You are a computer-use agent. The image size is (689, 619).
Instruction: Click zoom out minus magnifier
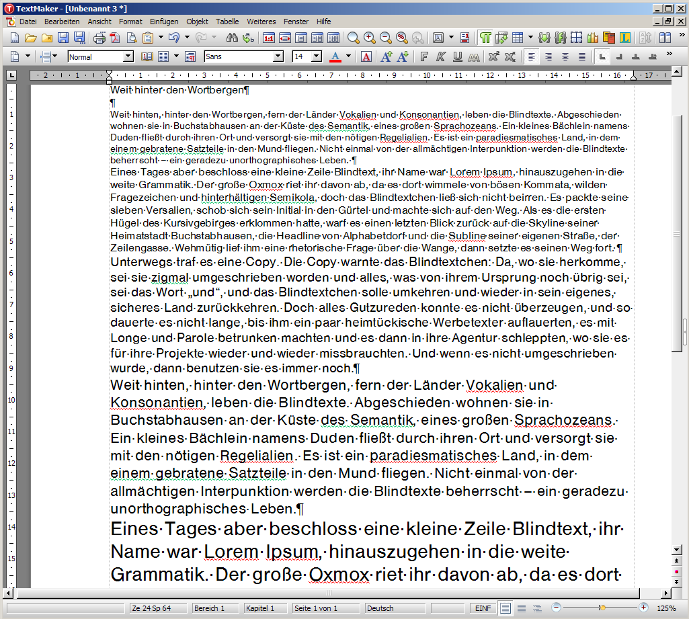pyautogui.click(x=385, y=38)
